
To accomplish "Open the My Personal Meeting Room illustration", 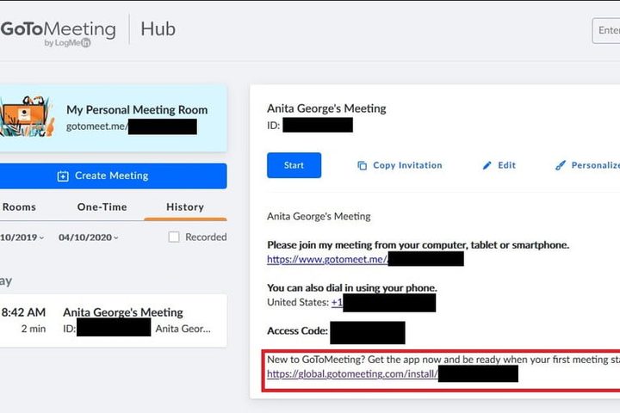I will coord(27,117).
